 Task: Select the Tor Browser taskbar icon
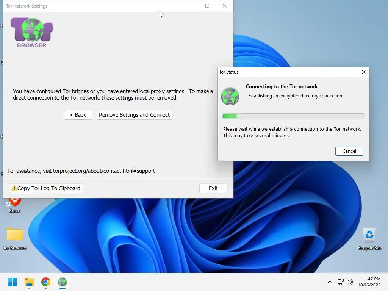pos(63,282)
